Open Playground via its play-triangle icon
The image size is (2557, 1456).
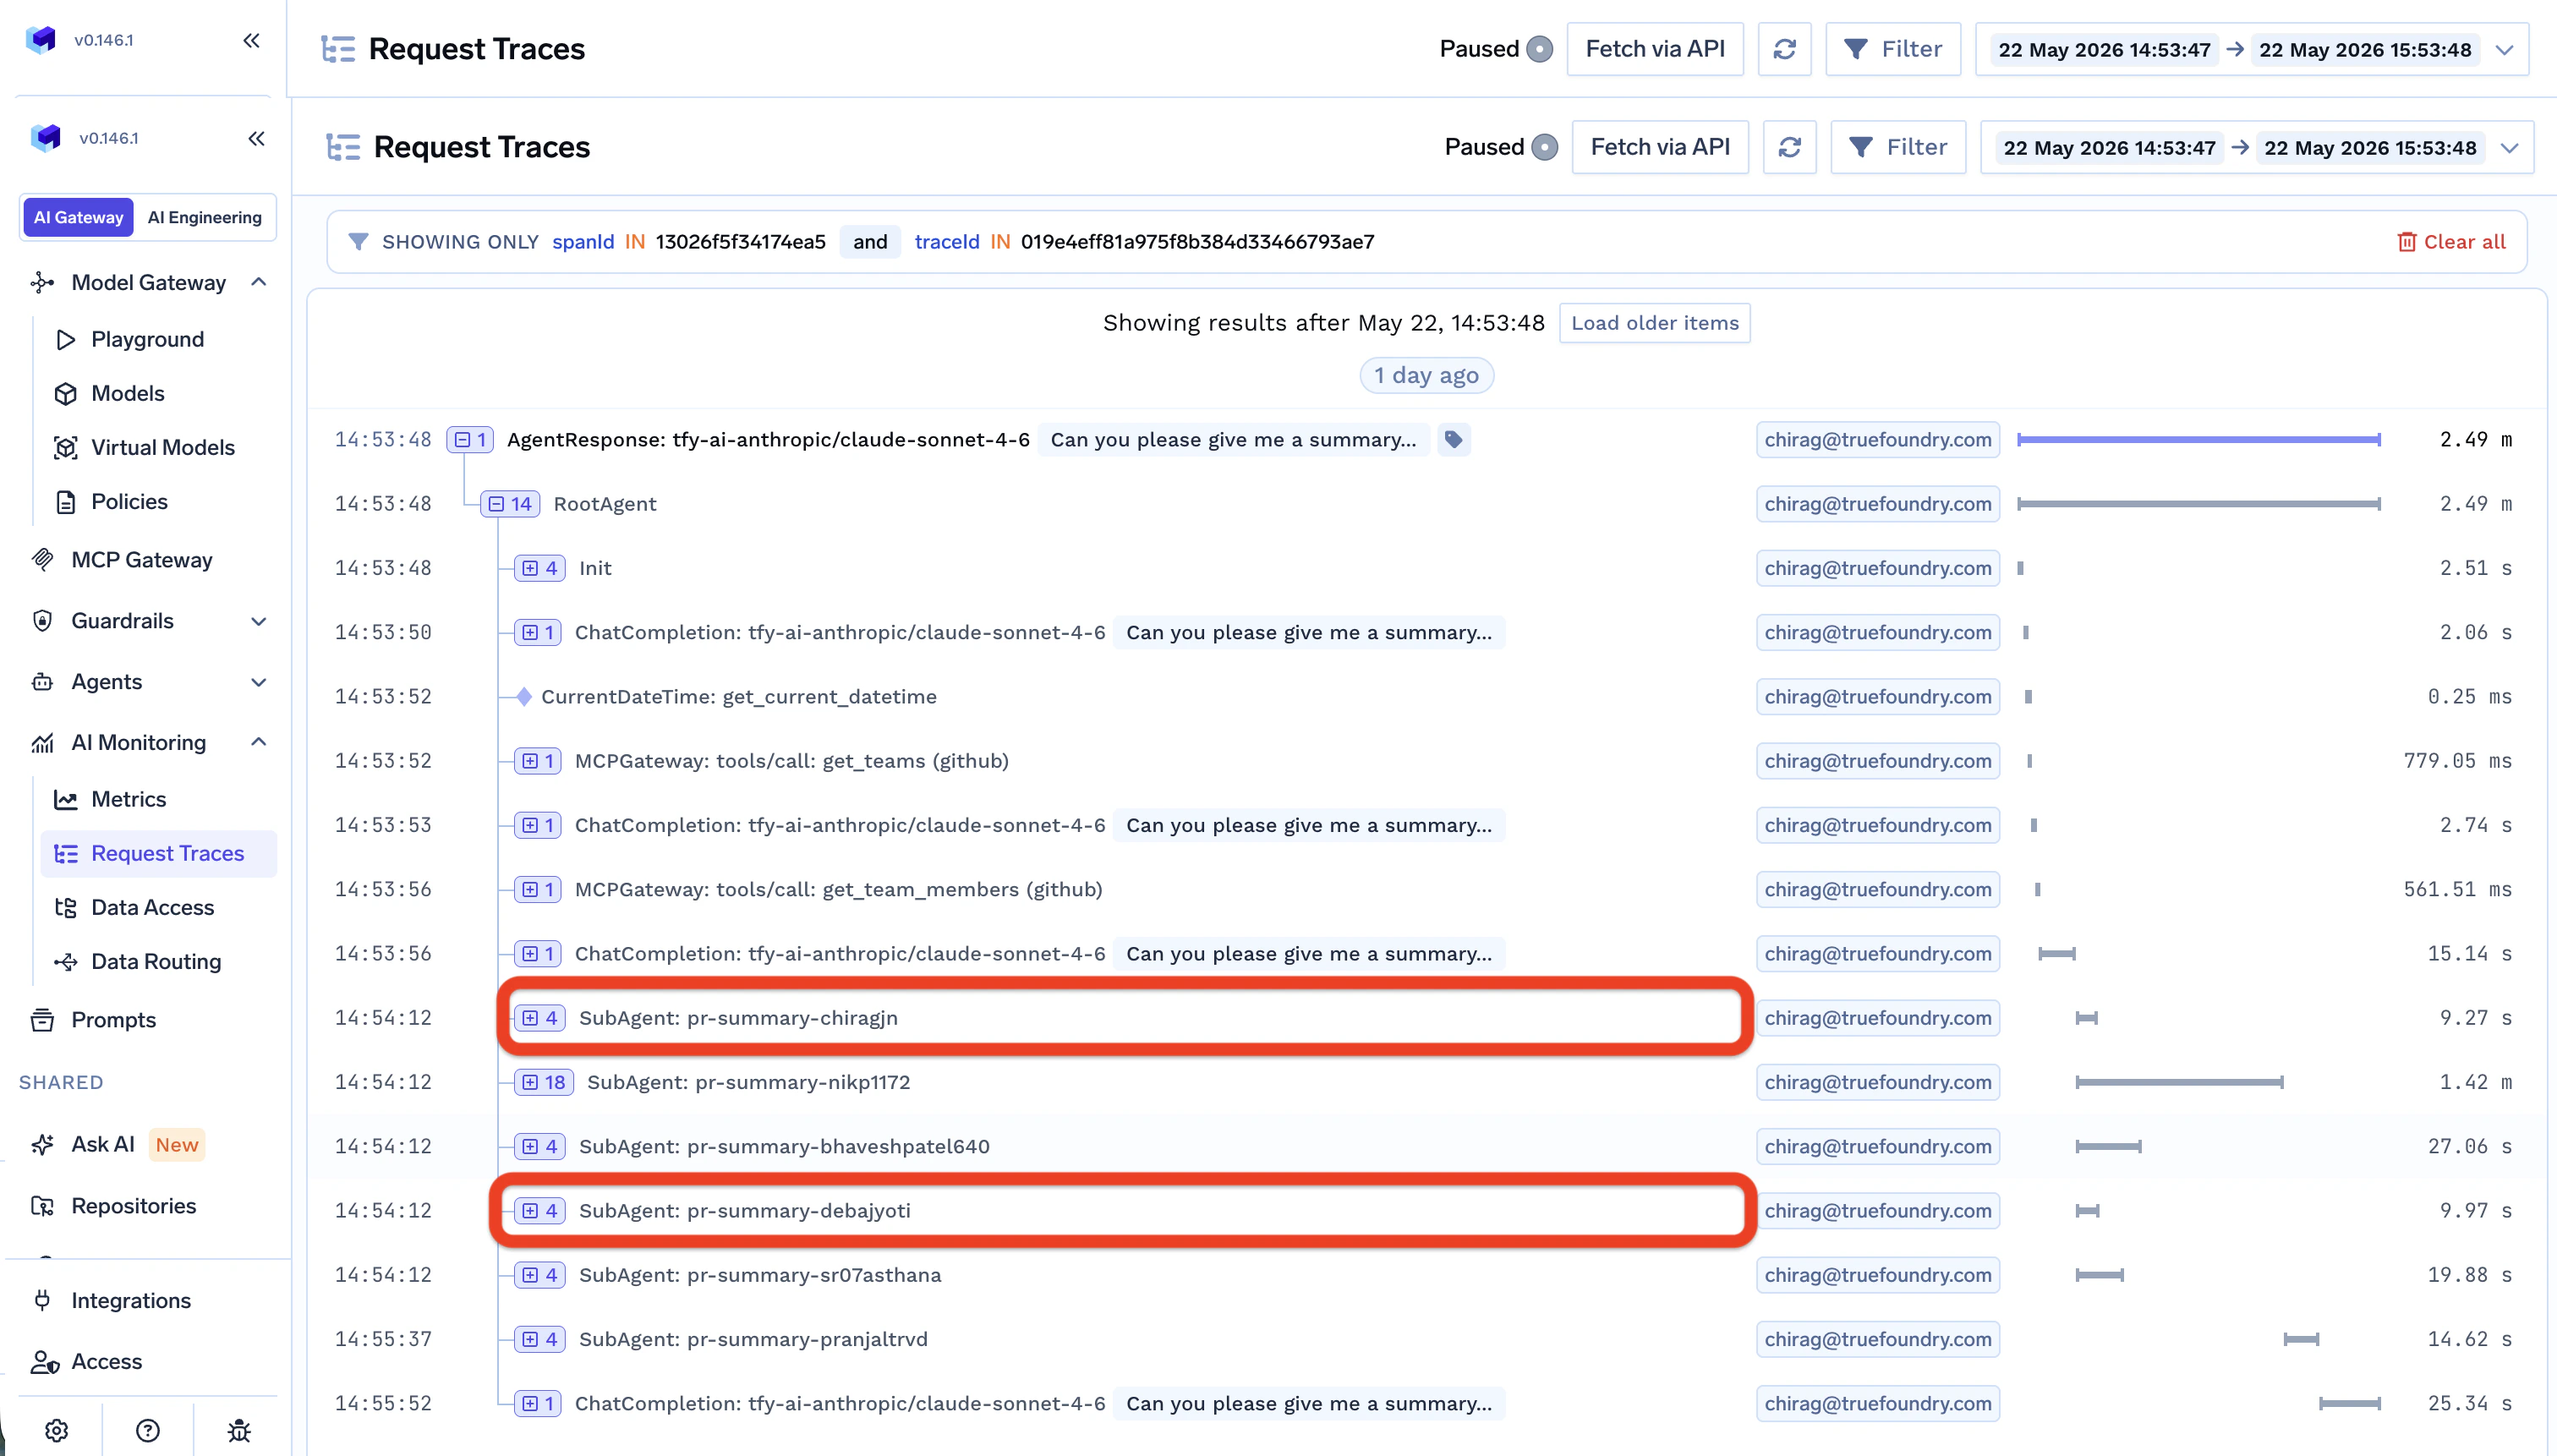point(66,340)
